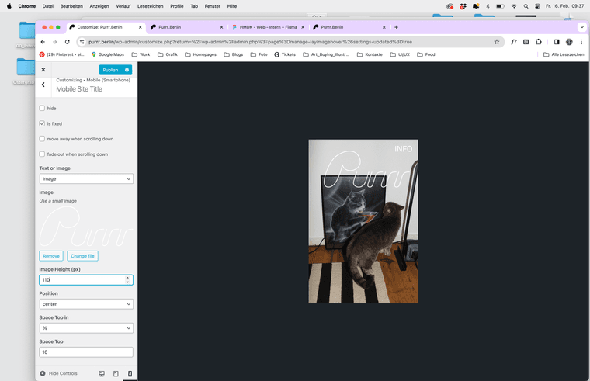590x381 pixels.
Task: Reload the page in Chrome
Action: pos(68,42)
